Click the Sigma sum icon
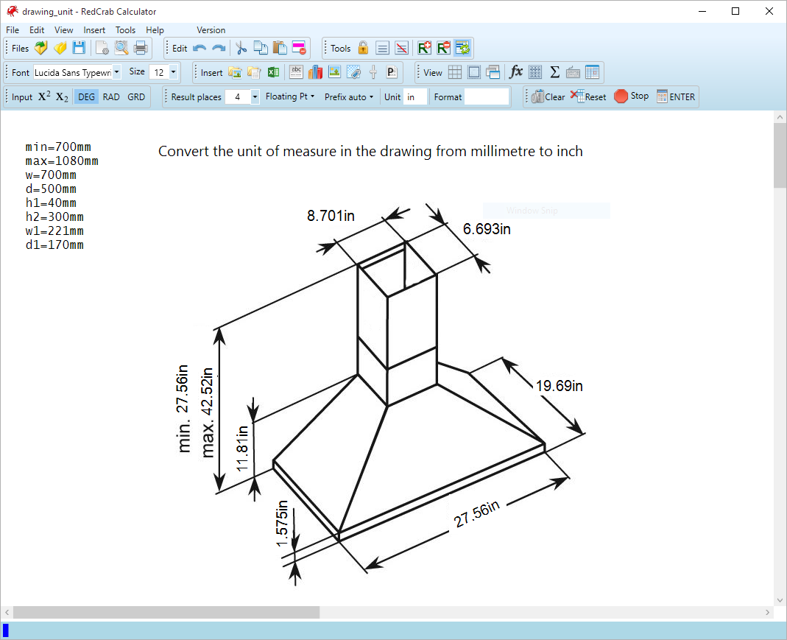Viewport: 787px width, 640px height. coord(555,72)
